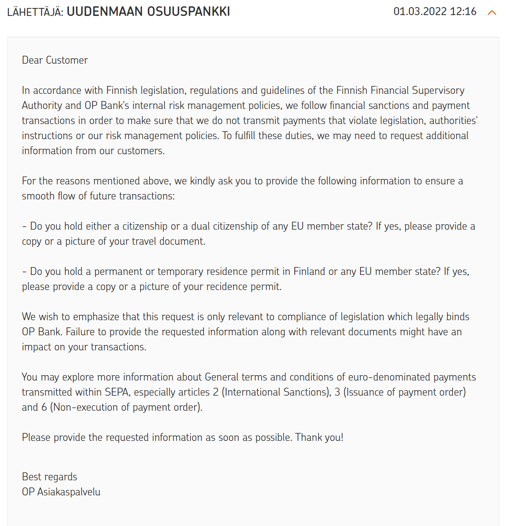This screenshot has height=526, width=507.
Task: Click the question about permanent or temporary residence permit
Action: (x=246, y=279)
